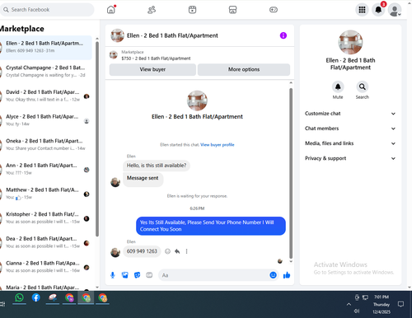This screenshot has width=412, height=318.
Task: Open Ellen chat in the conversation list
Action: pyautogui.click(x=45, y=47)
